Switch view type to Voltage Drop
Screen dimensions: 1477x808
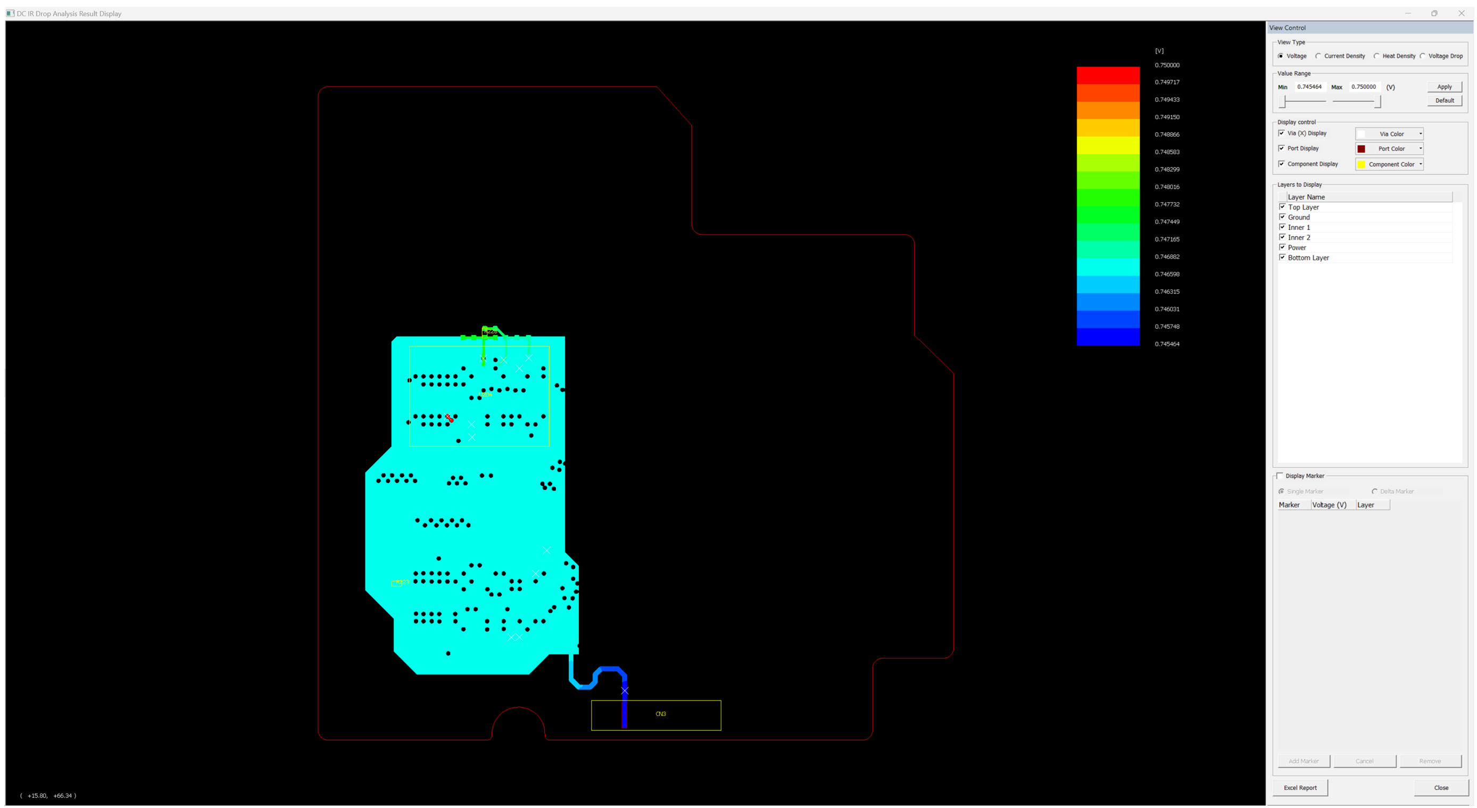[x=1423, y=56]
